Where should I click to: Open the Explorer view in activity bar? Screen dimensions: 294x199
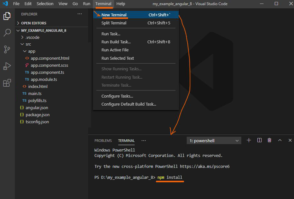point(7,16)
